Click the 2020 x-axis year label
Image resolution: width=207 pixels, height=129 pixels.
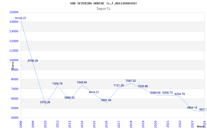pos(156,124)
